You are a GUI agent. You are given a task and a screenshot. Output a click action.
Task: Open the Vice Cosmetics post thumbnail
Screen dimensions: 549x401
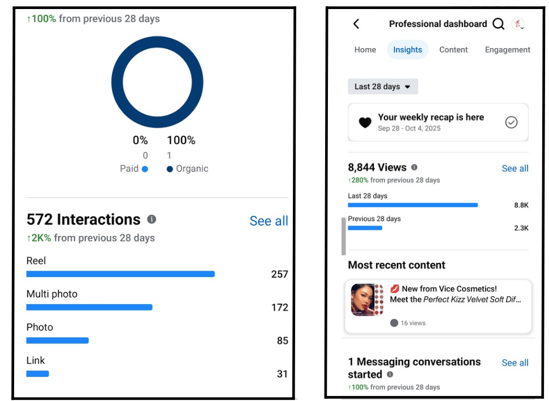tap(367, 300)
